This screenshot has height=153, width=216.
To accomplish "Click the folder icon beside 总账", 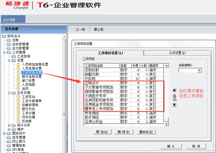I will [x=9, y=40].
